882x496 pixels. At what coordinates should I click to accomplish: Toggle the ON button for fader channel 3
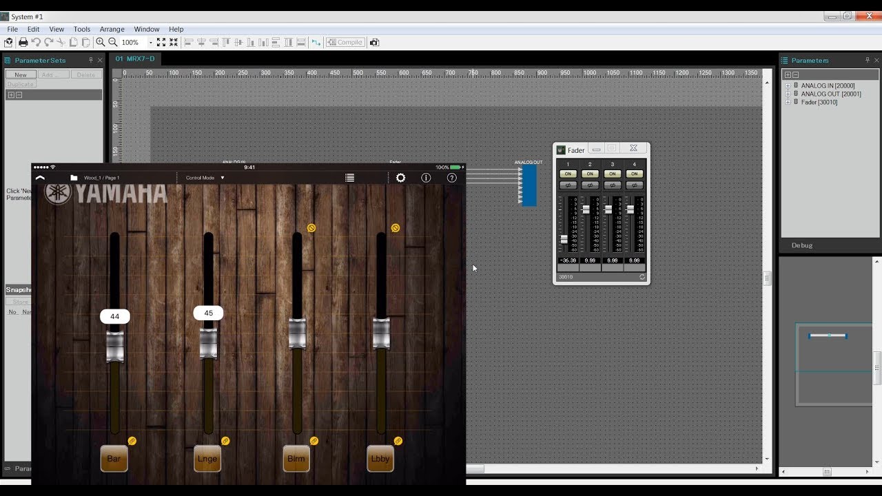pos(612,174)
